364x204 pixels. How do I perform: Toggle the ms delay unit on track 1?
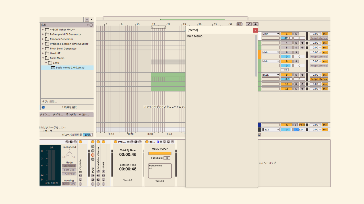pos(325,34)
